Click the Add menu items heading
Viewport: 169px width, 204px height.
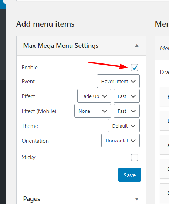(45, 24)
